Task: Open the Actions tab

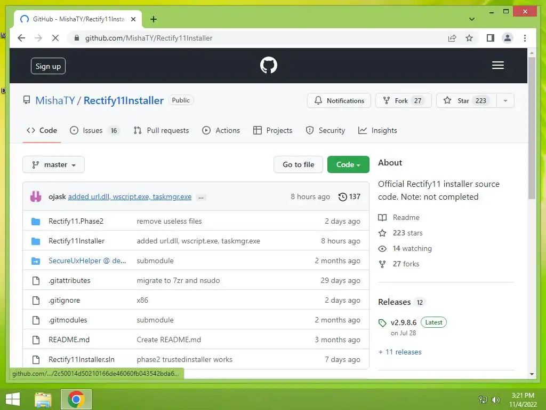Action: click(x=221, y=130)
